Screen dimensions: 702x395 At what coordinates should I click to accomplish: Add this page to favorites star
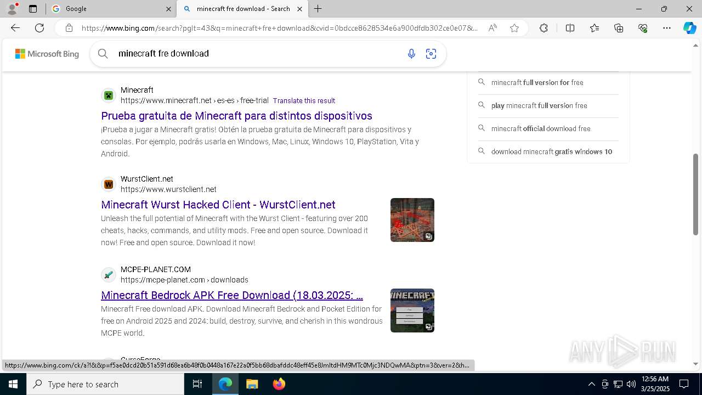(x=514, y=28)
